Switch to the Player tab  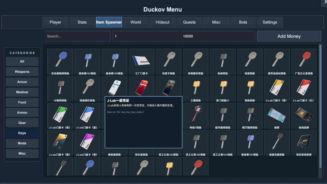point(55,22)
